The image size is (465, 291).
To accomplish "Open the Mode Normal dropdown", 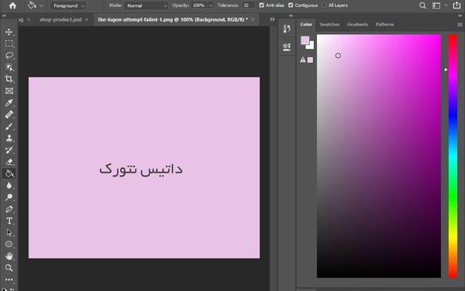I will [146, 5].
